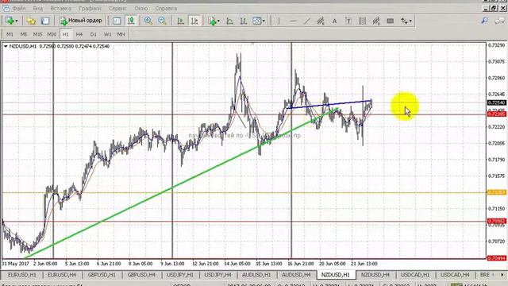Click the chart window icon beside Новый ордер
Viewport: 508px width, 286px height.
point(117,21)
